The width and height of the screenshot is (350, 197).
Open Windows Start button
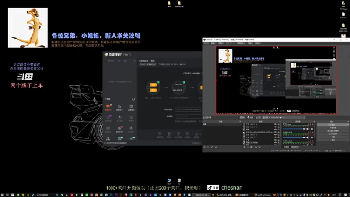coord(2,195)
